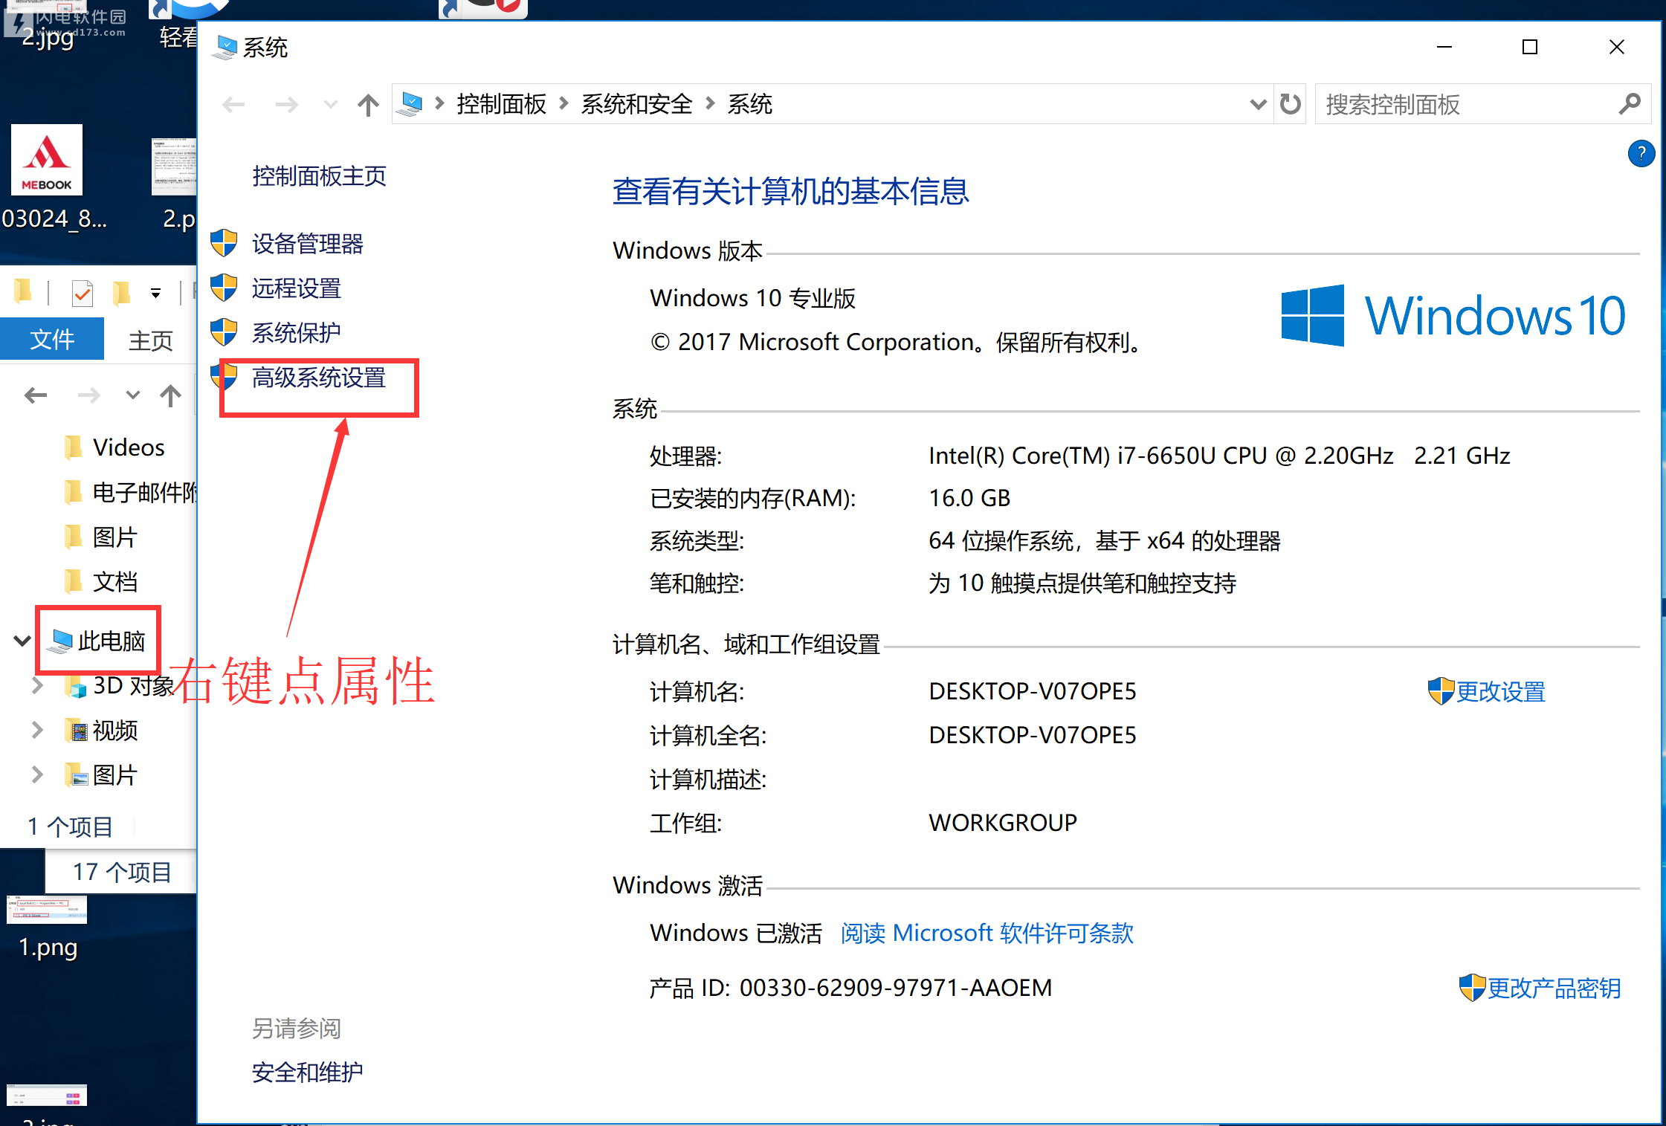Open System protection link 系统保护

point(296,333)
